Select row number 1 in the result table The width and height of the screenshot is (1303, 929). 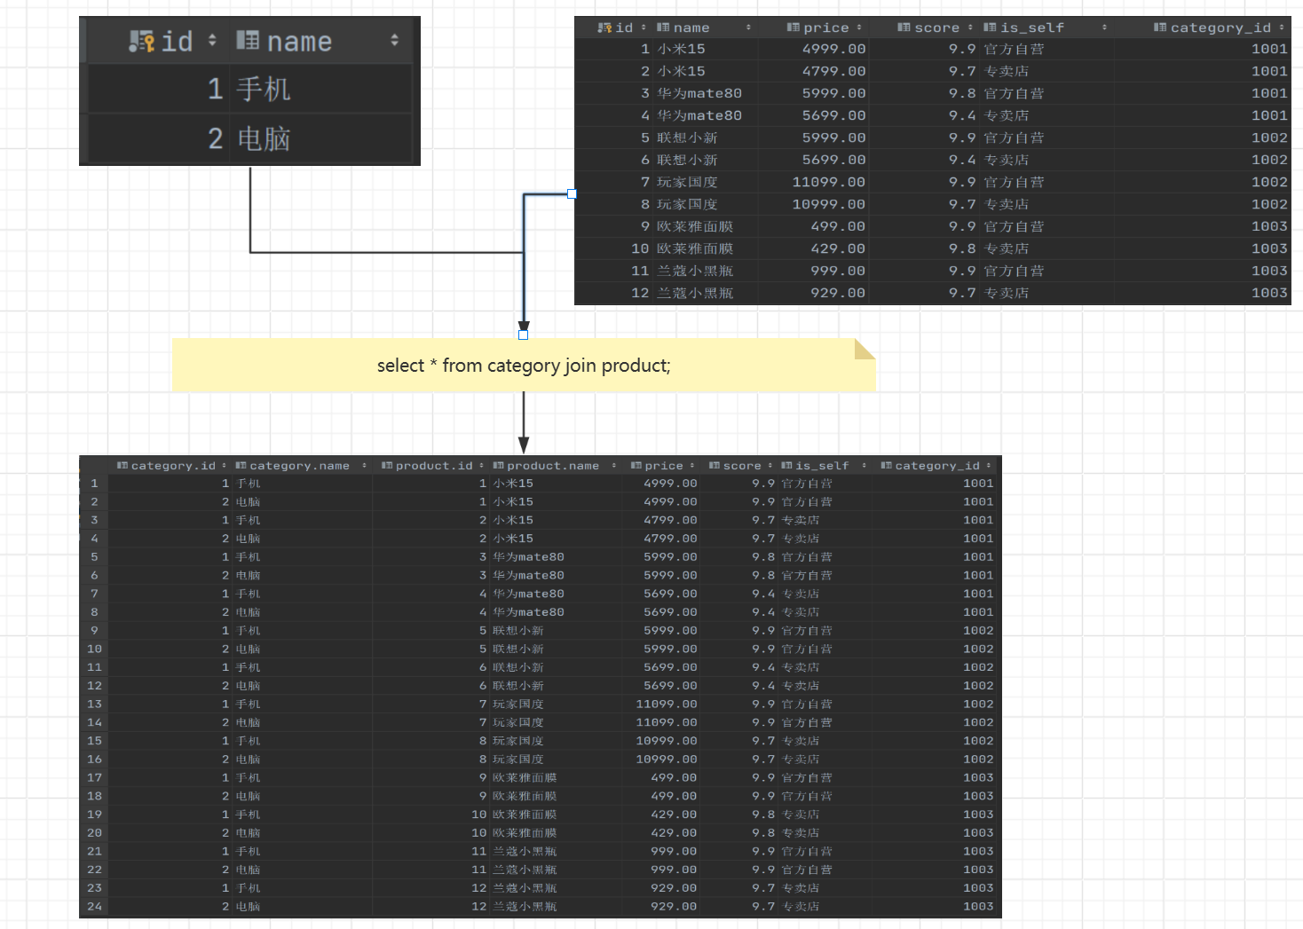(94, 484)
